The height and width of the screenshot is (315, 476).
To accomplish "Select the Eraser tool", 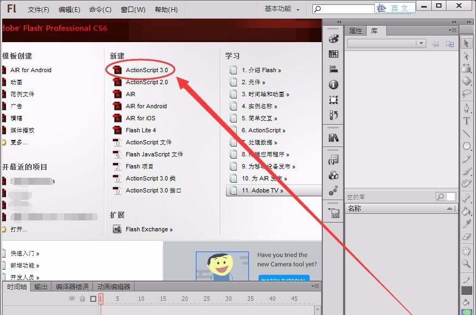I will (466, 237).
